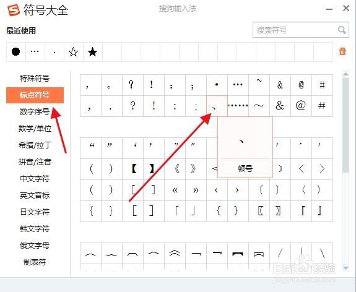The height and width of the screenshot is (292, 356).
Task: Insert the six-dot ellipsis symbol
Action: 238,106
